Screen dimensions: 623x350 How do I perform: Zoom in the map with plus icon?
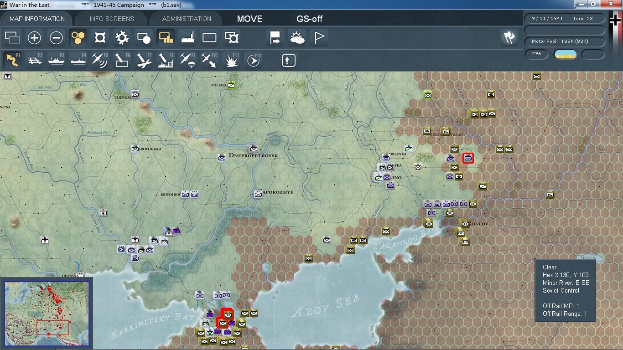34,38
